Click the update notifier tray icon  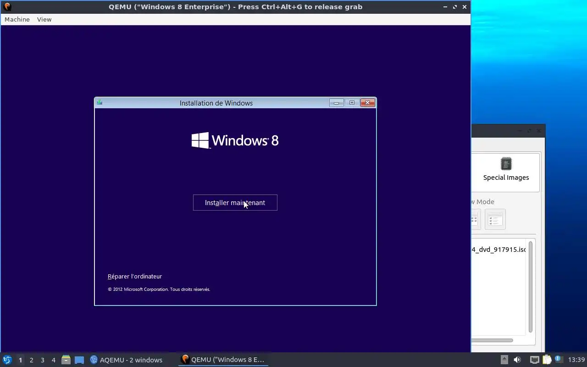[x=558, y=359]
